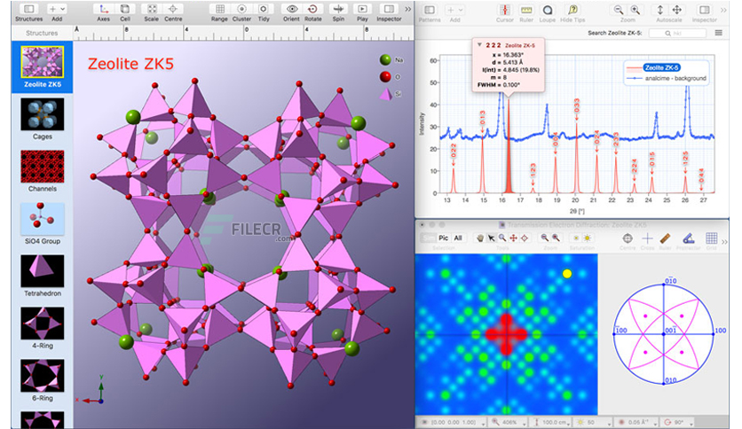Toggle the Structures sidebar in the toolbar
742x429 pixels.
point(29,9)
